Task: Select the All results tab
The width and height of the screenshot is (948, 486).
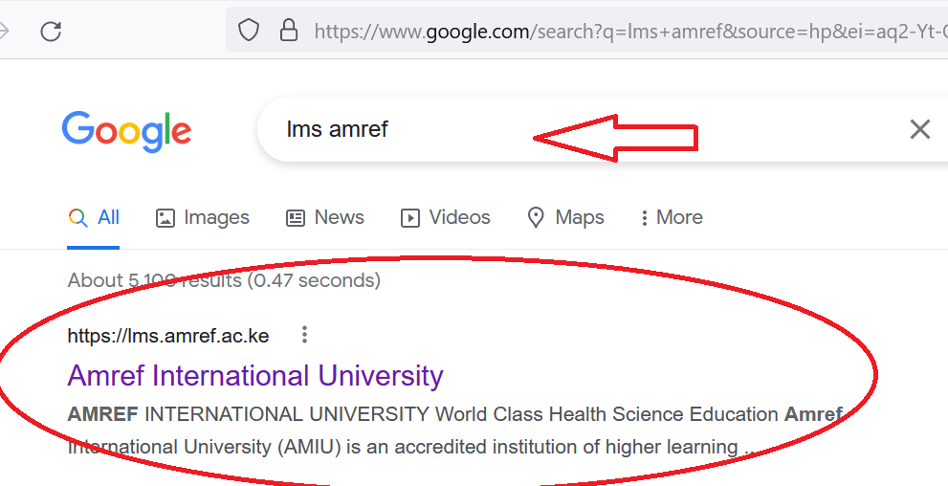Action: [94, 217]
